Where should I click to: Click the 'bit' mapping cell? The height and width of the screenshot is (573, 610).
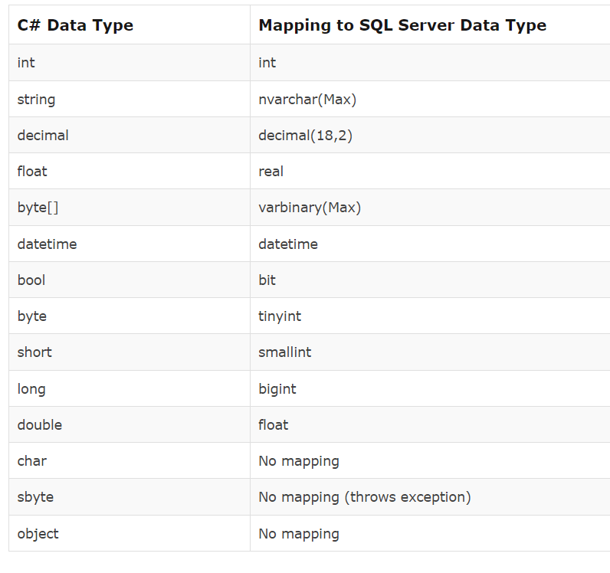tap(430, 280)
